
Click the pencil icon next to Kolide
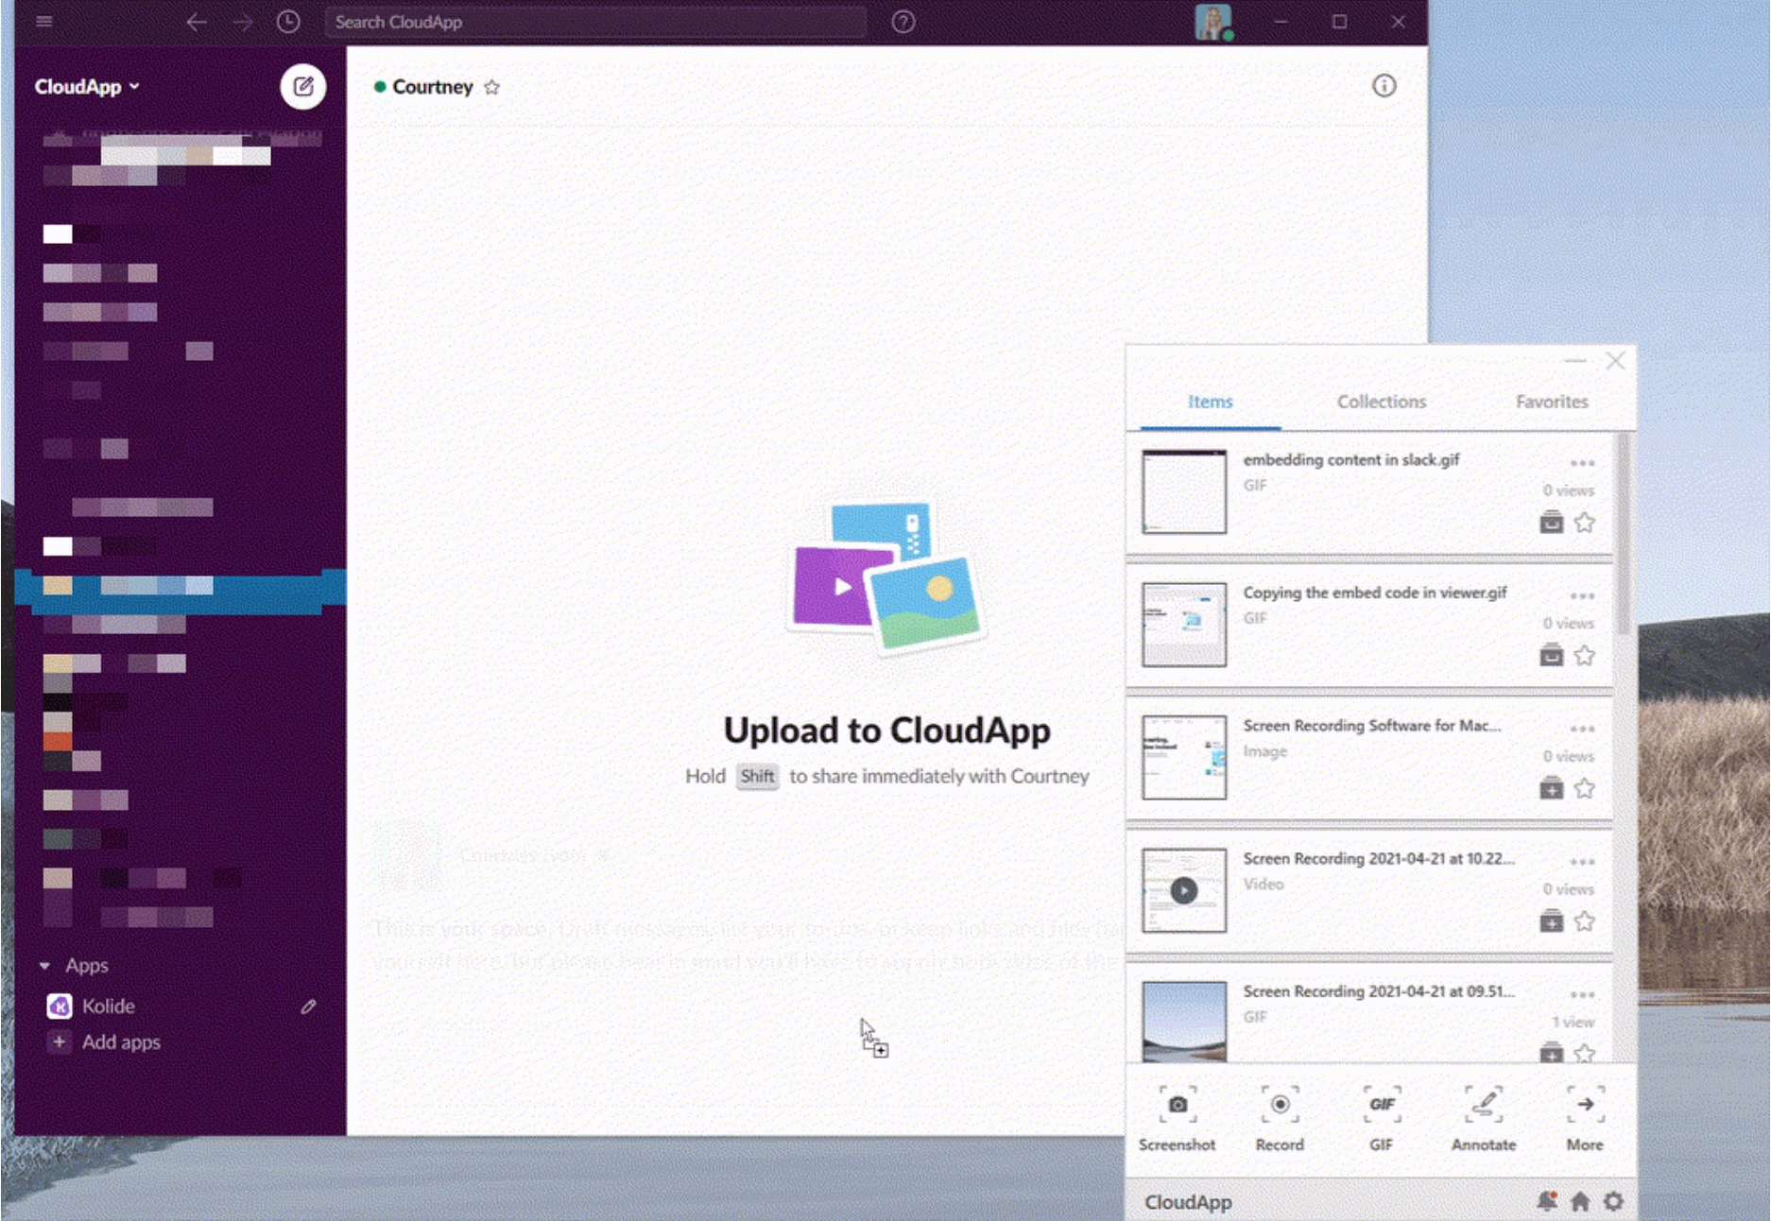(x=308, y=1006)
